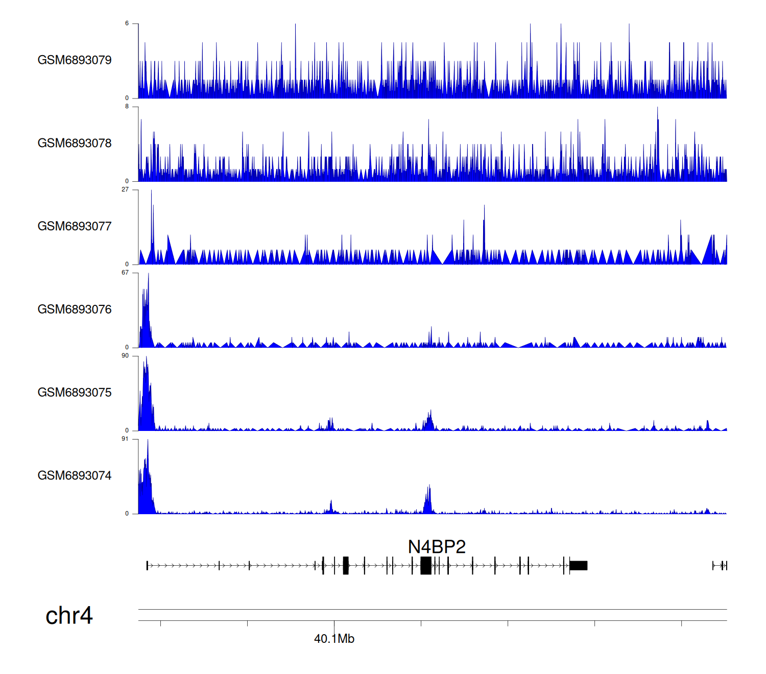The width and height of the screenshot is (766, 674).
Task: Click the largest N4BP2 exon block
Action: click(425, 566)
